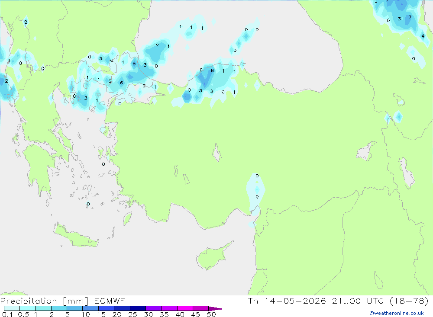Viewport: 433px width, 317px height.
Task: Click the legend label '35'
Action: point(164,314)
